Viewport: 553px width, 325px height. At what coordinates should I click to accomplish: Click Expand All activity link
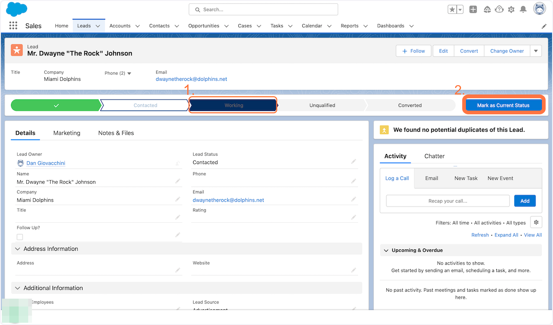[x=506, y=235]
